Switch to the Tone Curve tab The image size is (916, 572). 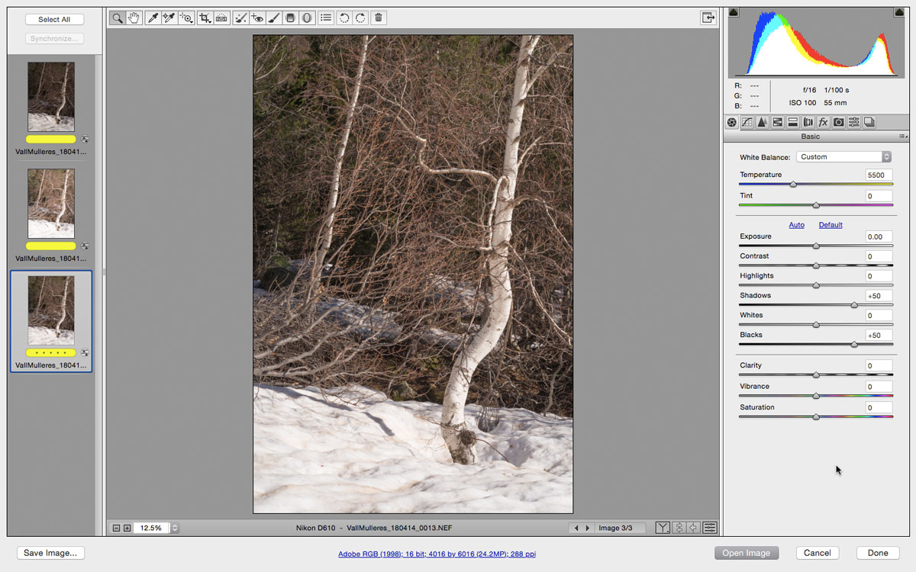point(747,122)
